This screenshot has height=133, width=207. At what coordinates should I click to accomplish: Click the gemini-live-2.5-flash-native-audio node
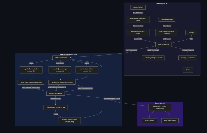coord(159,107)
